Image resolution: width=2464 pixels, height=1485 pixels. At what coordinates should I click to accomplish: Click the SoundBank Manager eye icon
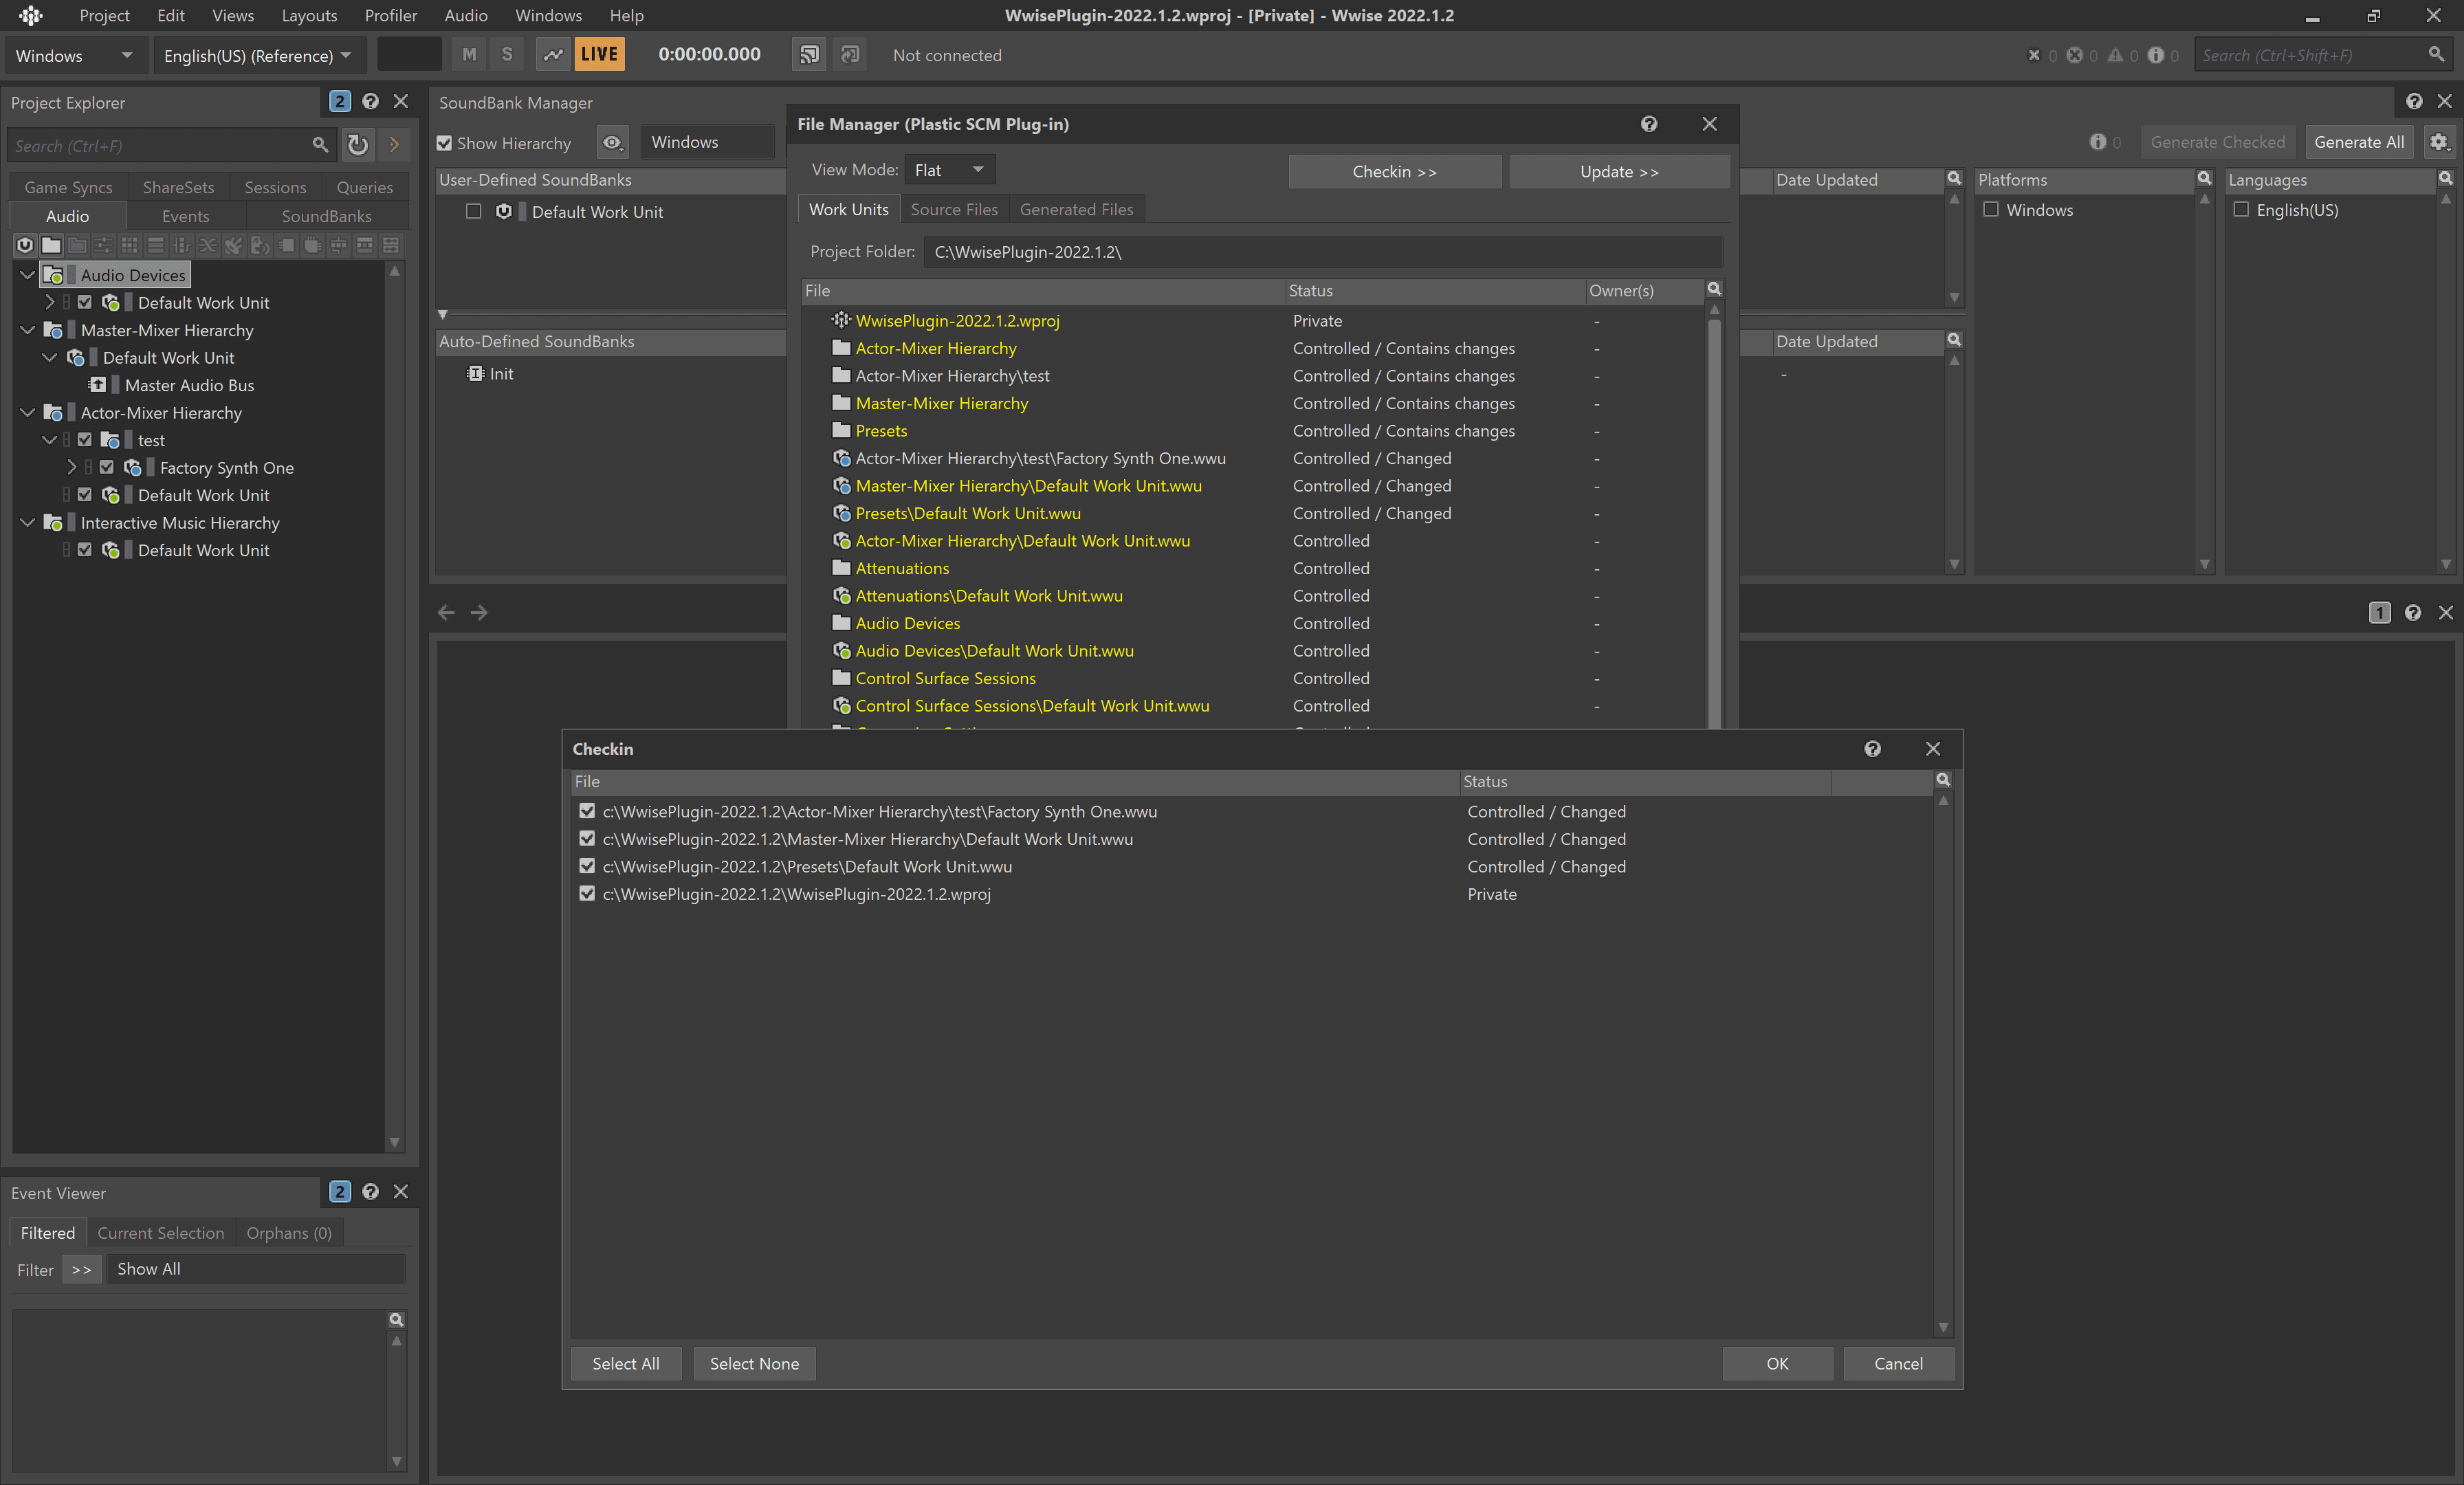point(612,143)
